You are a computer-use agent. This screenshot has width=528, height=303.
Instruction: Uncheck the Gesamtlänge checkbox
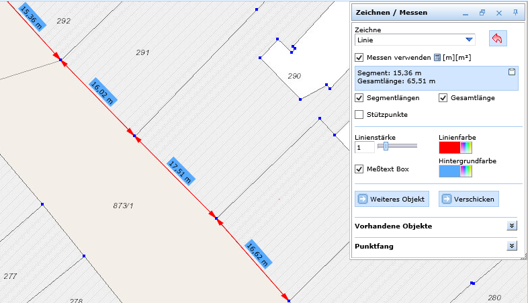point(443,98)
